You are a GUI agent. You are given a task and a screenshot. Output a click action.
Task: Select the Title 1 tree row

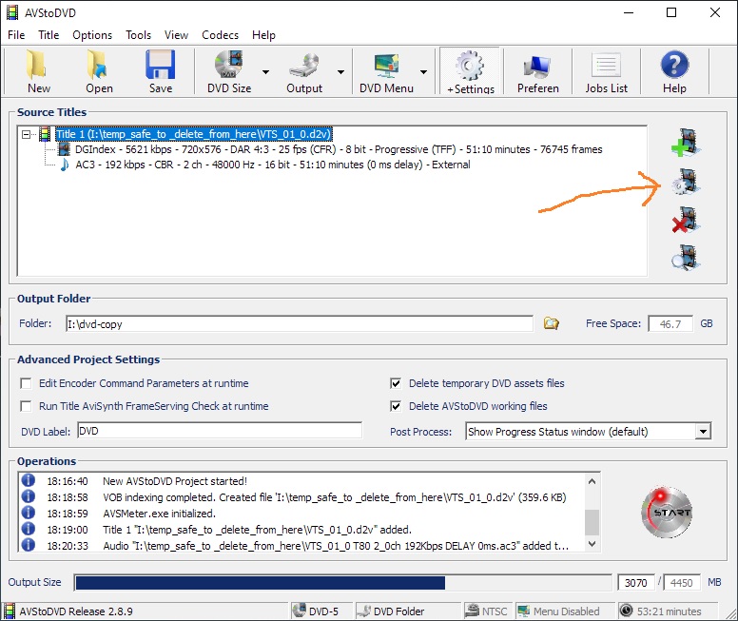click(194, 135)
